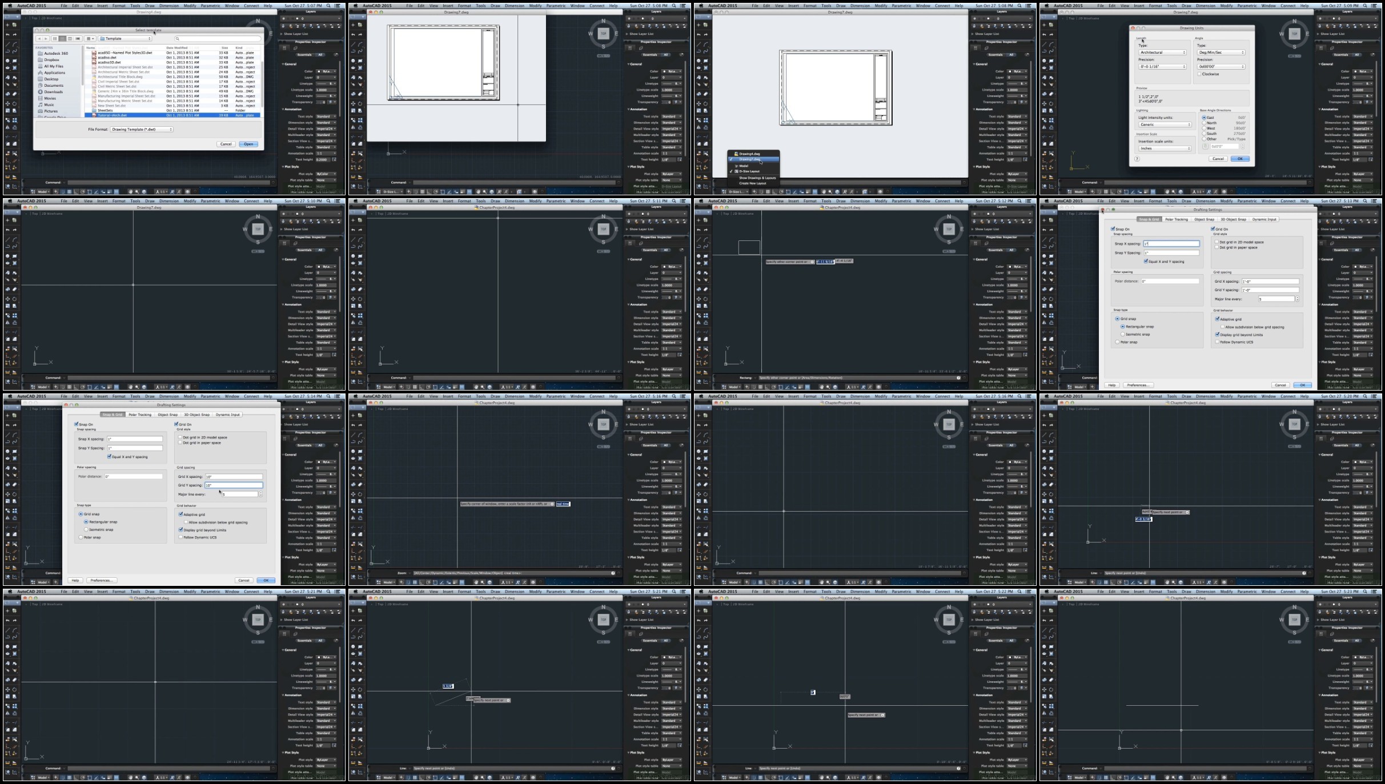
Task: Select North base angle direction
Action: click(x=1204, y=123)
